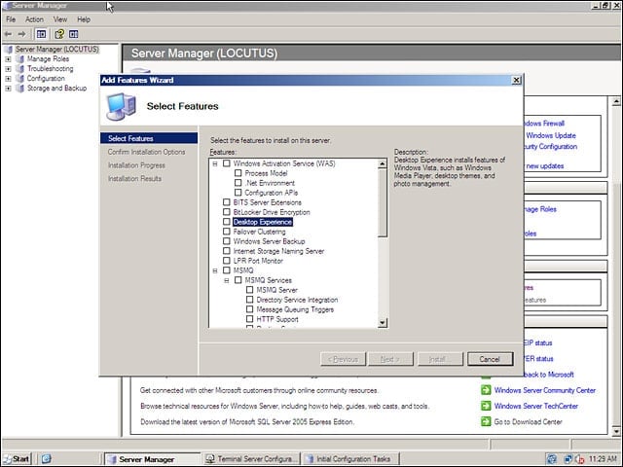Check Windows Activation Service (WAS) feature

[227, 163]
